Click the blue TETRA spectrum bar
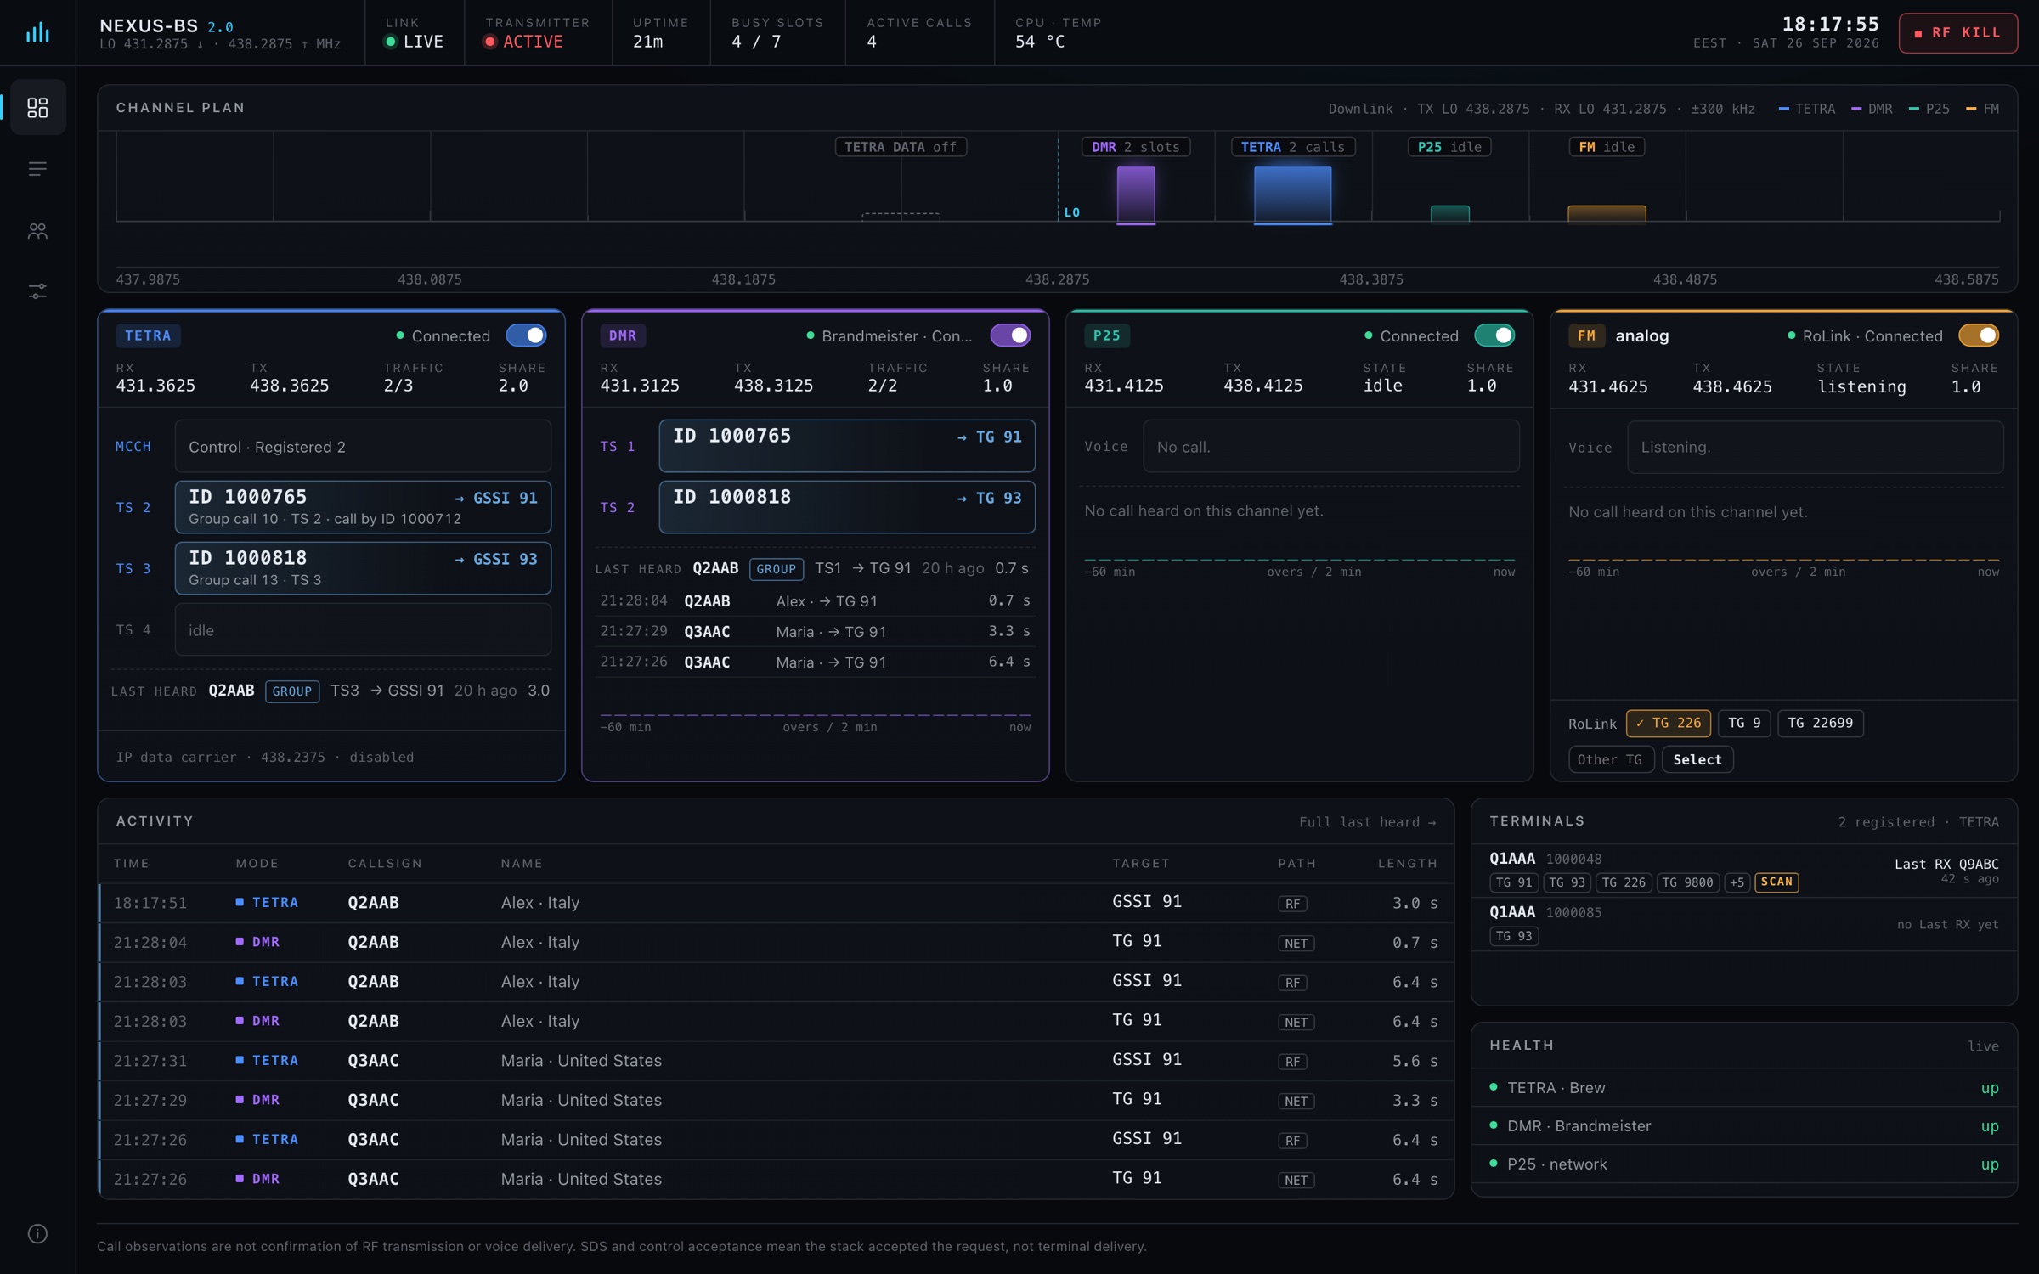2039x1274 pixels. (x=1292, y=194)
